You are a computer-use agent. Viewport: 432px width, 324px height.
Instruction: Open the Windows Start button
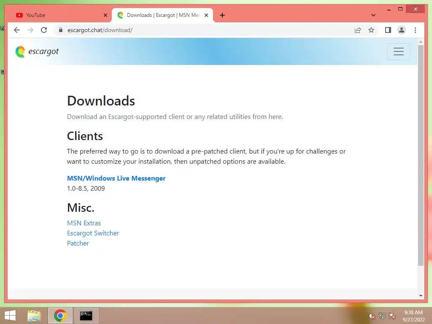[10, 316]
